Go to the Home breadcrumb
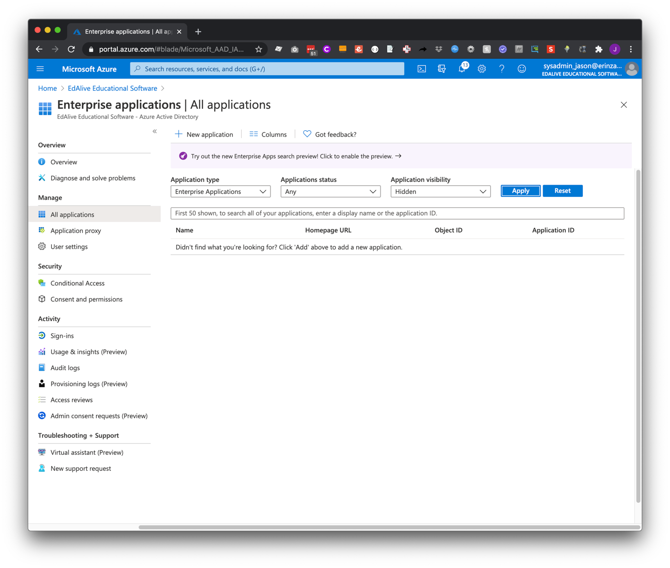670x568 pixels. (x=47, y=88)
